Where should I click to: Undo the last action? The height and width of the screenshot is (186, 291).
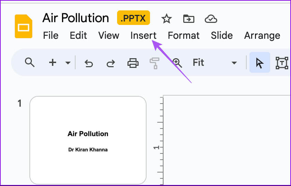89,63
